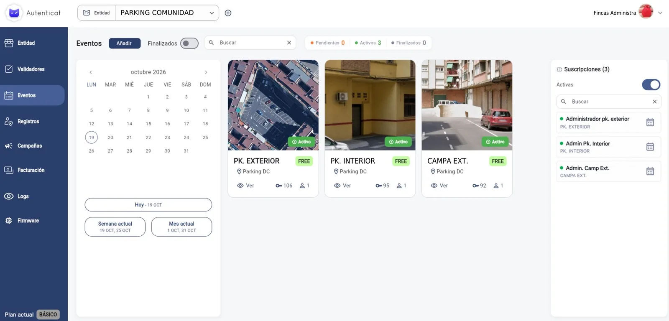Clear the Eventos search field
This screenshot has height=321, width=669.
click(x=289, y=43)
